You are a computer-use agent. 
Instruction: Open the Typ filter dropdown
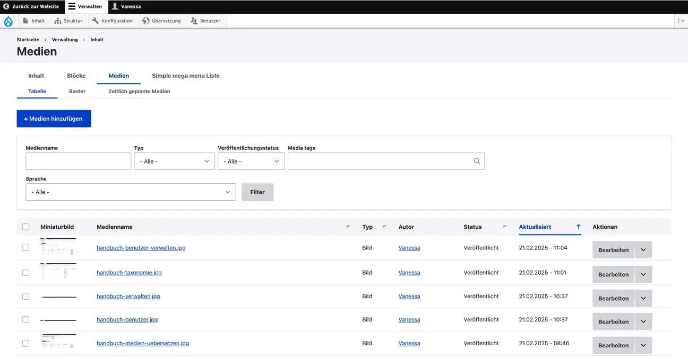point(174,161)
